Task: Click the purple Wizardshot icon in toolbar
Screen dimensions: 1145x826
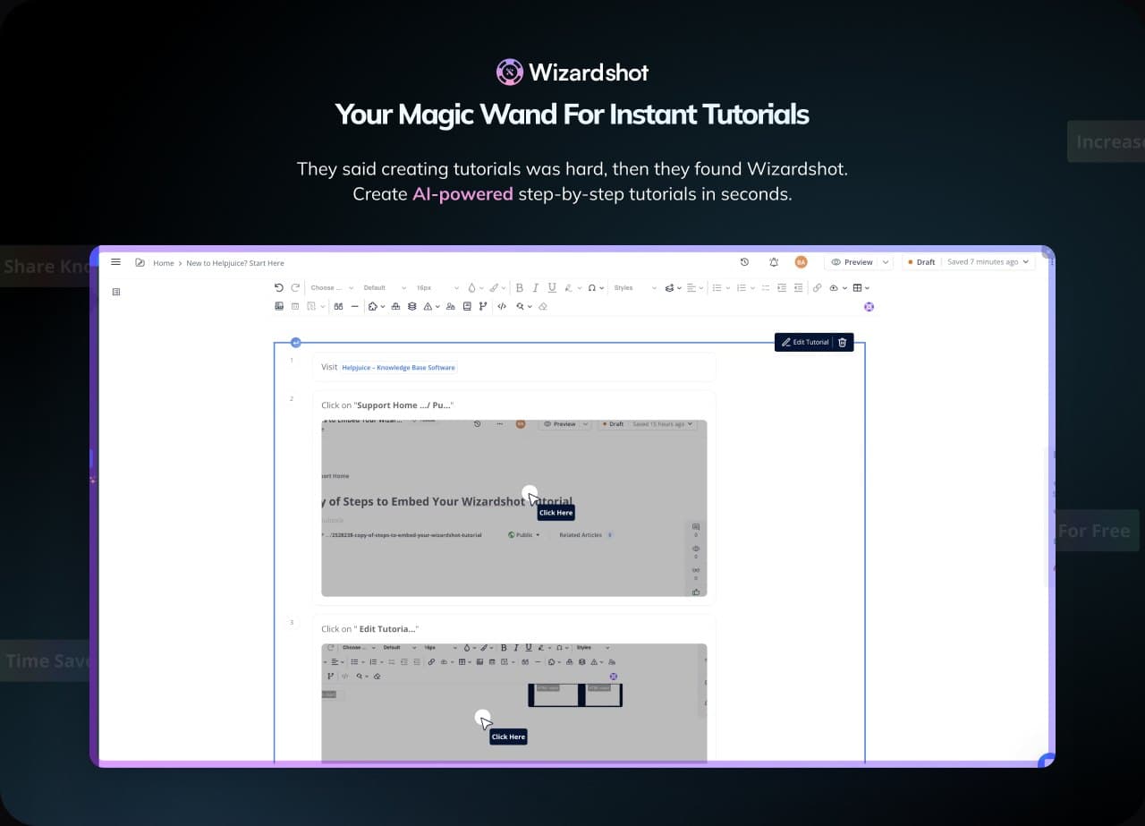Action: point(869,307)
